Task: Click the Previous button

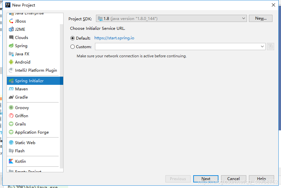Action: pyautogui.click(x=178, y=179)
